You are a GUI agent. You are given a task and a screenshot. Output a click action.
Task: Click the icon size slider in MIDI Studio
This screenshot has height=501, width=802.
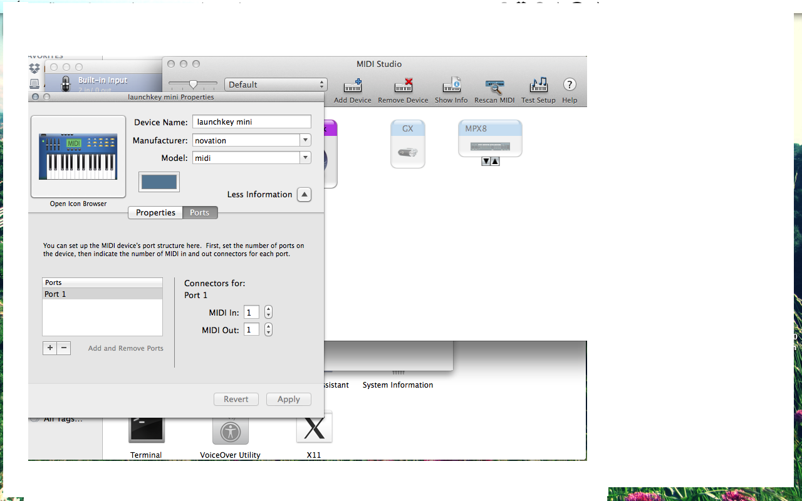point(193,84)
